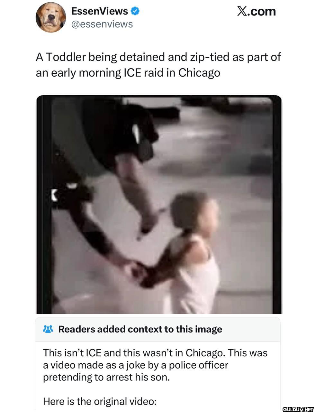
Task: Click 'pretending to arrest his son.' text
Action: [106, 377]
